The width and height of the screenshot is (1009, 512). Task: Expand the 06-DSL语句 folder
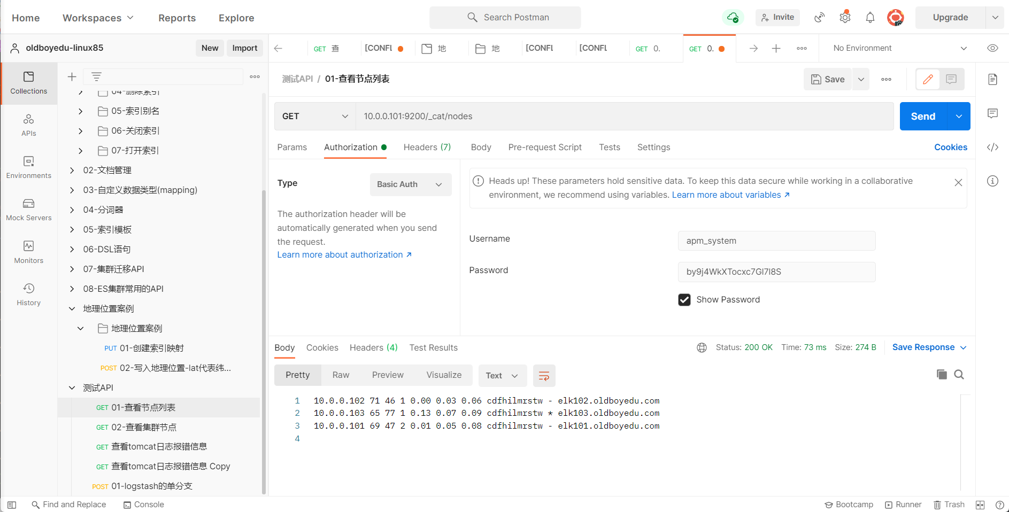(x=72, y=250)
